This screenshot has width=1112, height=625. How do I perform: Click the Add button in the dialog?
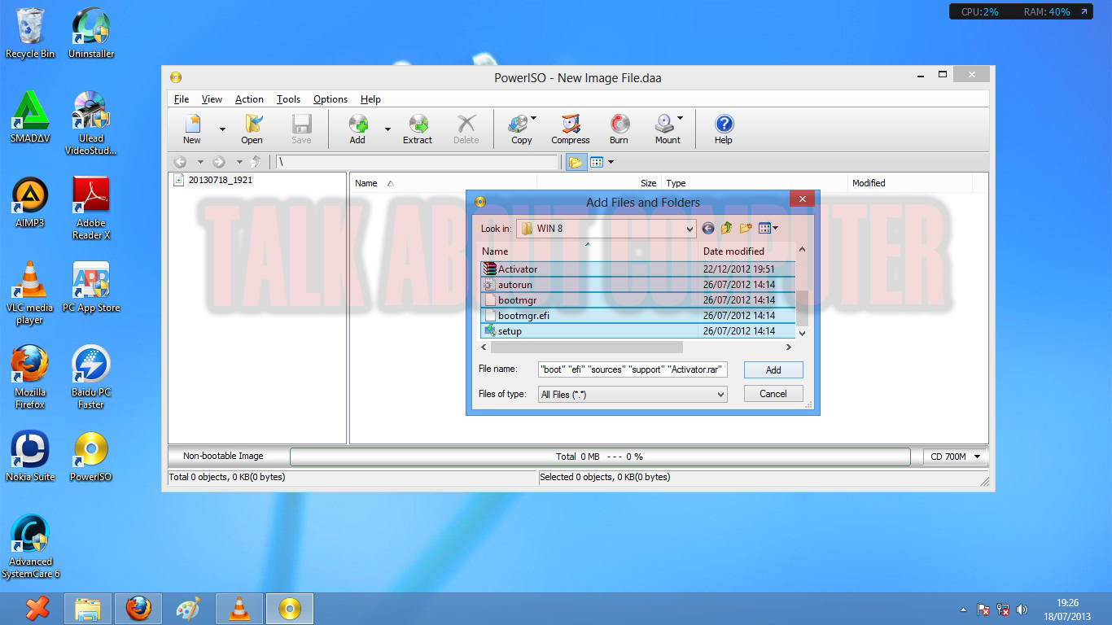[x=773, y=369]
